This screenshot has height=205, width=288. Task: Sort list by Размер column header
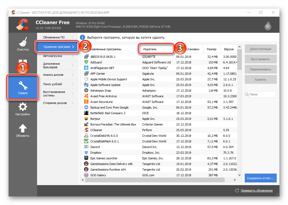(211, 49)
